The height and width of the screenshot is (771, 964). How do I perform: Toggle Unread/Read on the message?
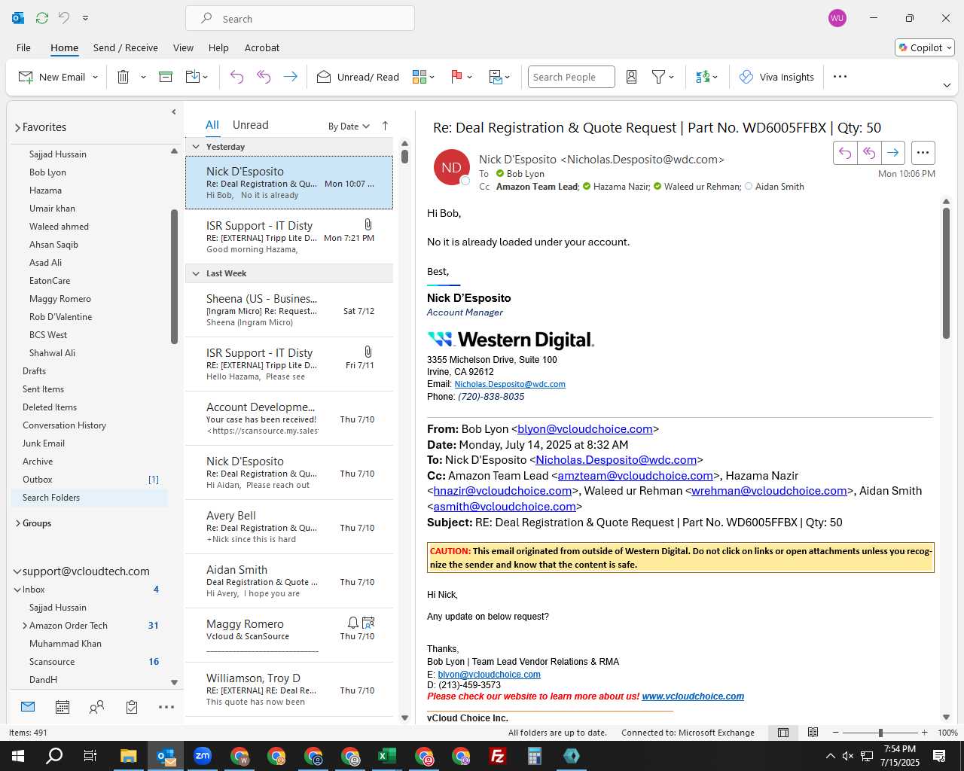pos(358,77)
